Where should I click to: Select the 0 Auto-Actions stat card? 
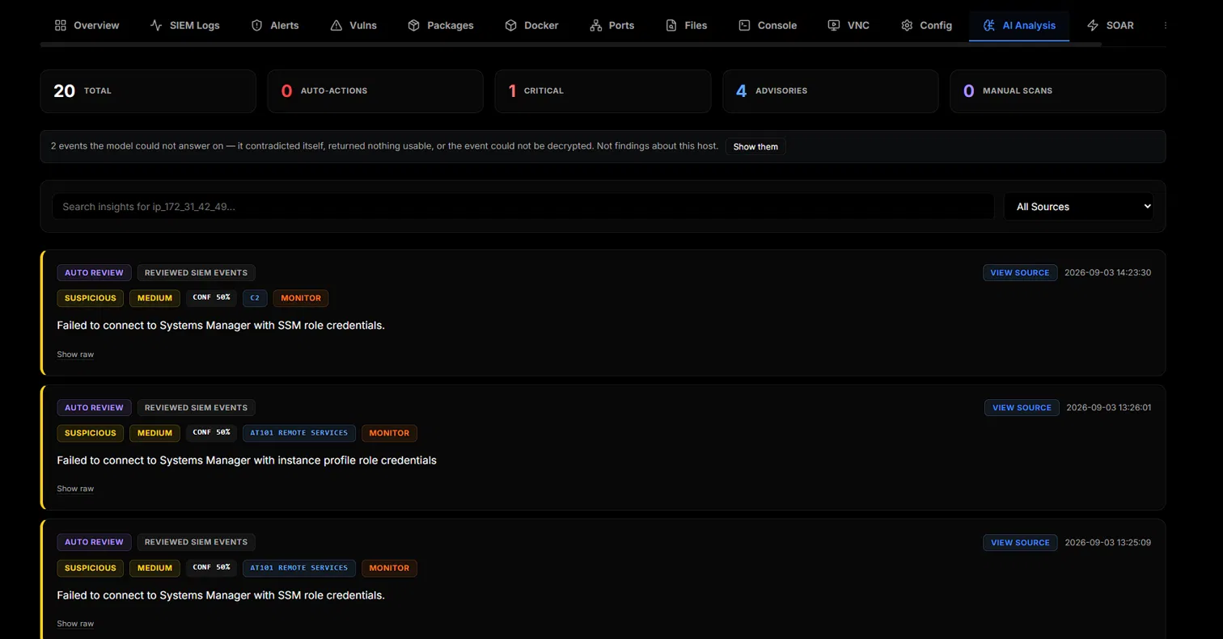point(375,90)
